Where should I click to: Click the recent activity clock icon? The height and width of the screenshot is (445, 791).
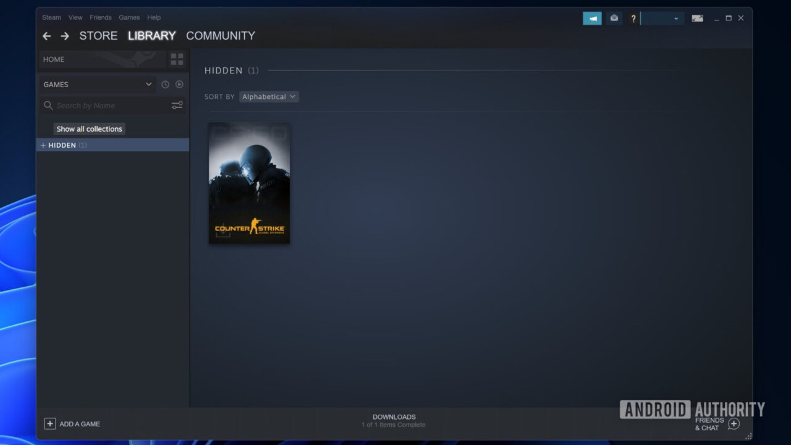[165, 85]
